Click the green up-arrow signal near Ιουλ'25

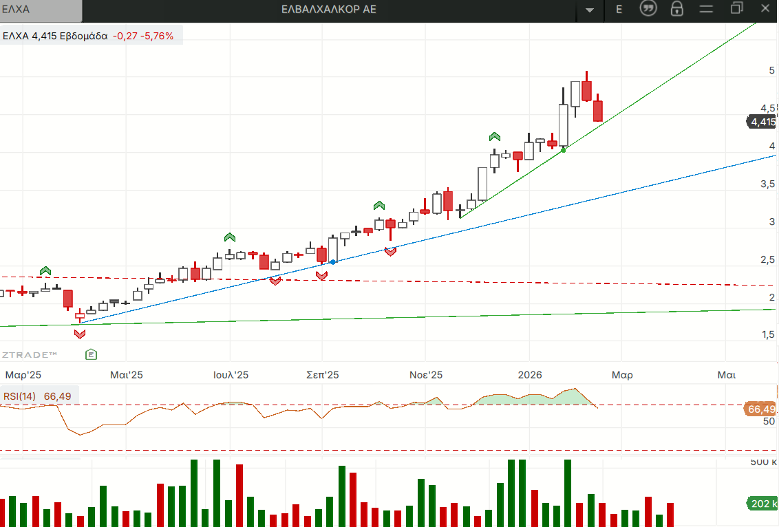point(230,237)
